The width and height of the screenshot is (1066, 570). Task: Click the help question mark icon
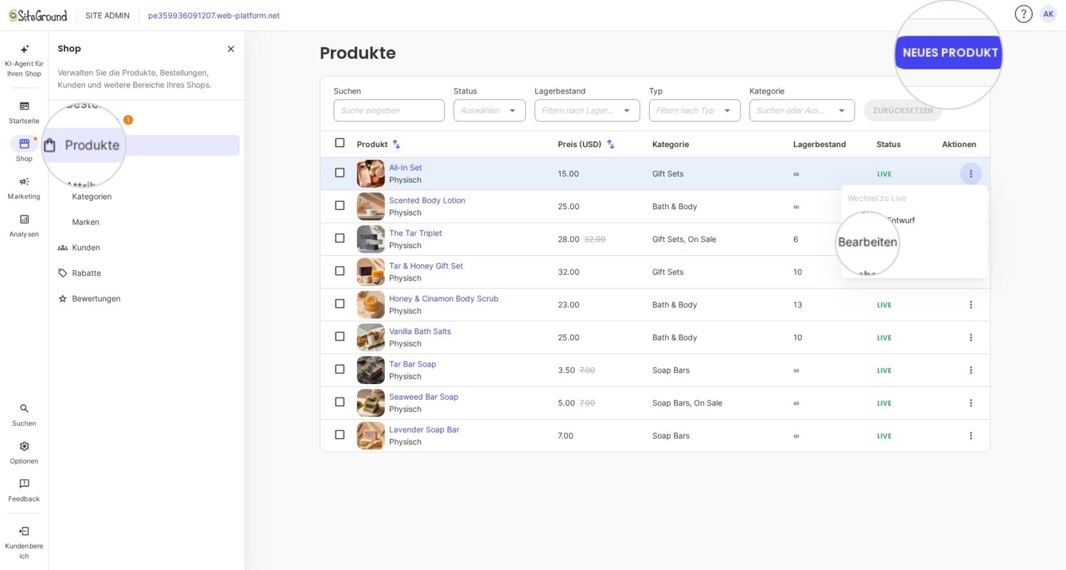click(1023, 14)
